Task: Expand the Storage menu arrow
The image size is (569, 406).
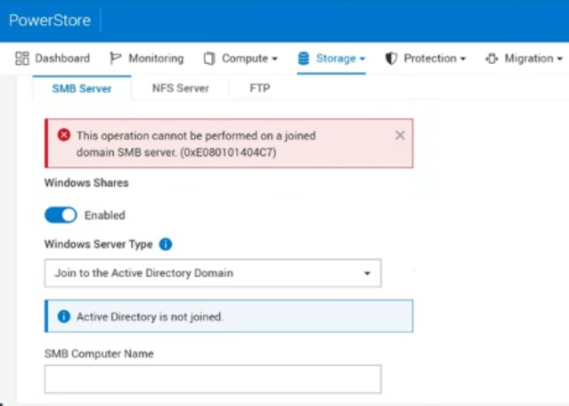Action: pos(362,60)
